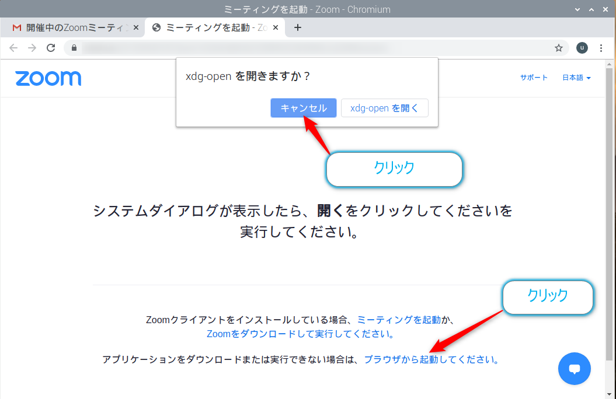Screen dimensions: 616x399
Task: Open the blue chat bubble button
Action: (x=575, y=369)
